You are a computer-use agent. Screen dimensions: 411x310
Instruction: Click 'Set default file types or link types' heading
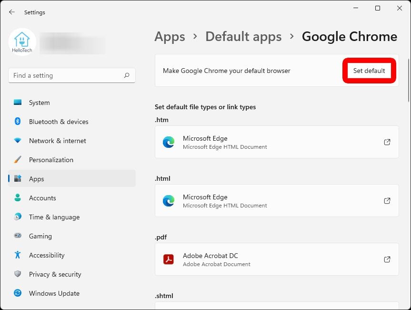[205, 107]
